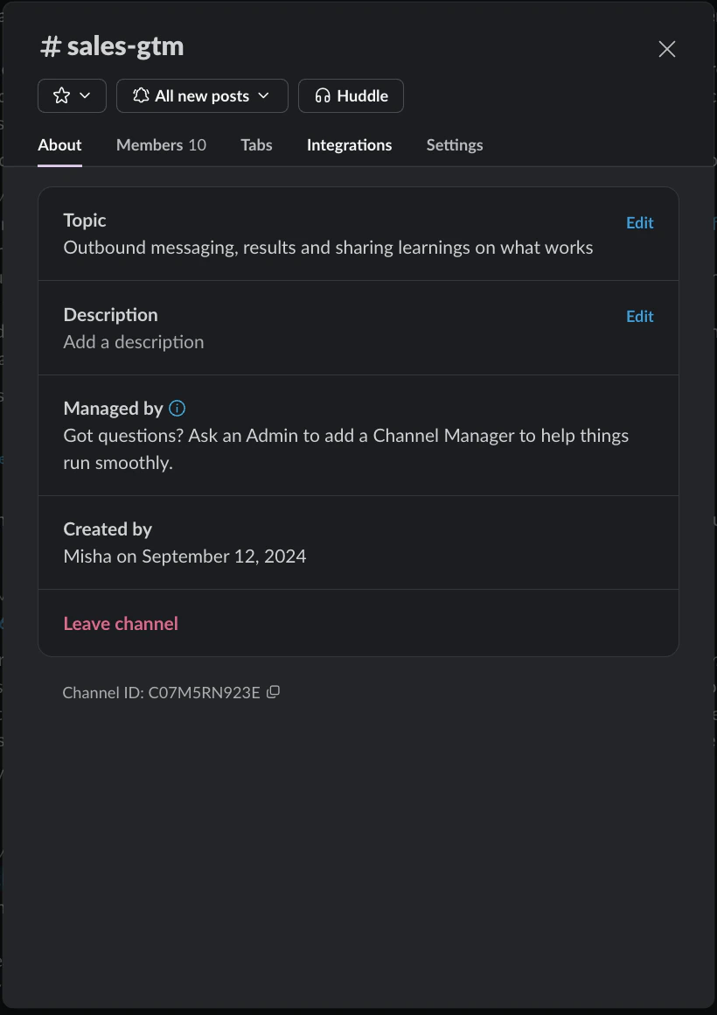Open the All new posts notification dropdown
The height and width of the screenshot is (1015, 717).
[x=202, y=95]
